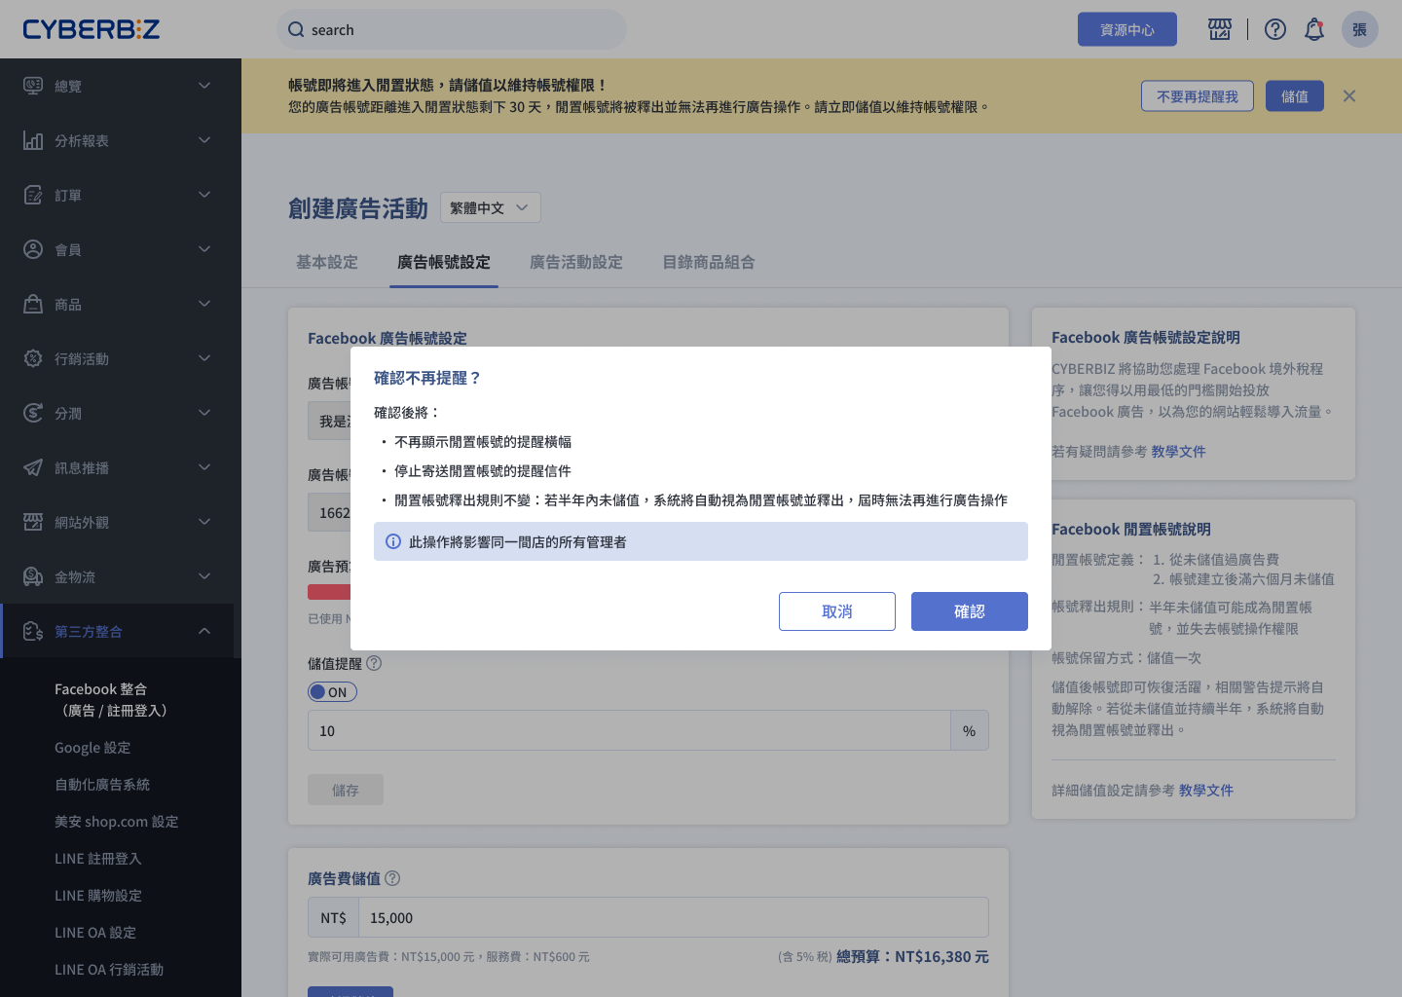Open the 繁體中文 language dropdown
Viewport: 1402px width, 997px height.
coord(490,206)
